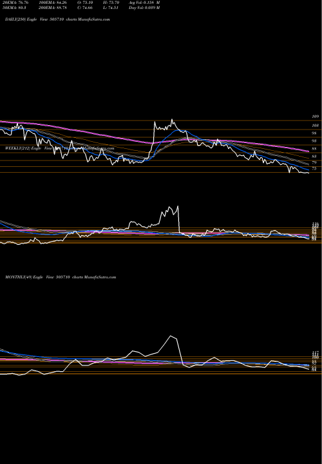Click the '200EMA: 88.78' value

coord(54,8)
